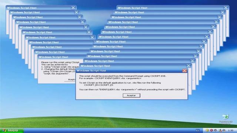237x133 pixels.
Task: Click the line starting "This script should be executed"
Action: [123, 76]
